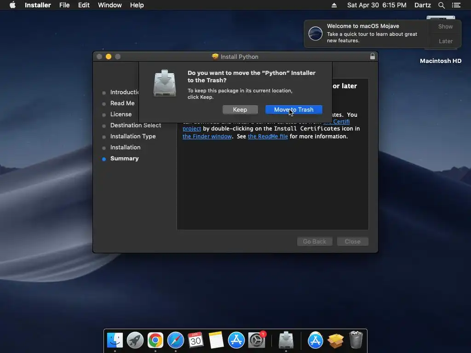Click the dialog's trash question heading

pos(252,77)
